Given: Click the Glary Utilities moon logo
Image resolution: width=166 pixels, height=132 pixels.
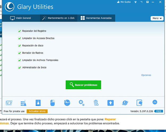Looking at the screenshot, I should click(x=10, y=7).
